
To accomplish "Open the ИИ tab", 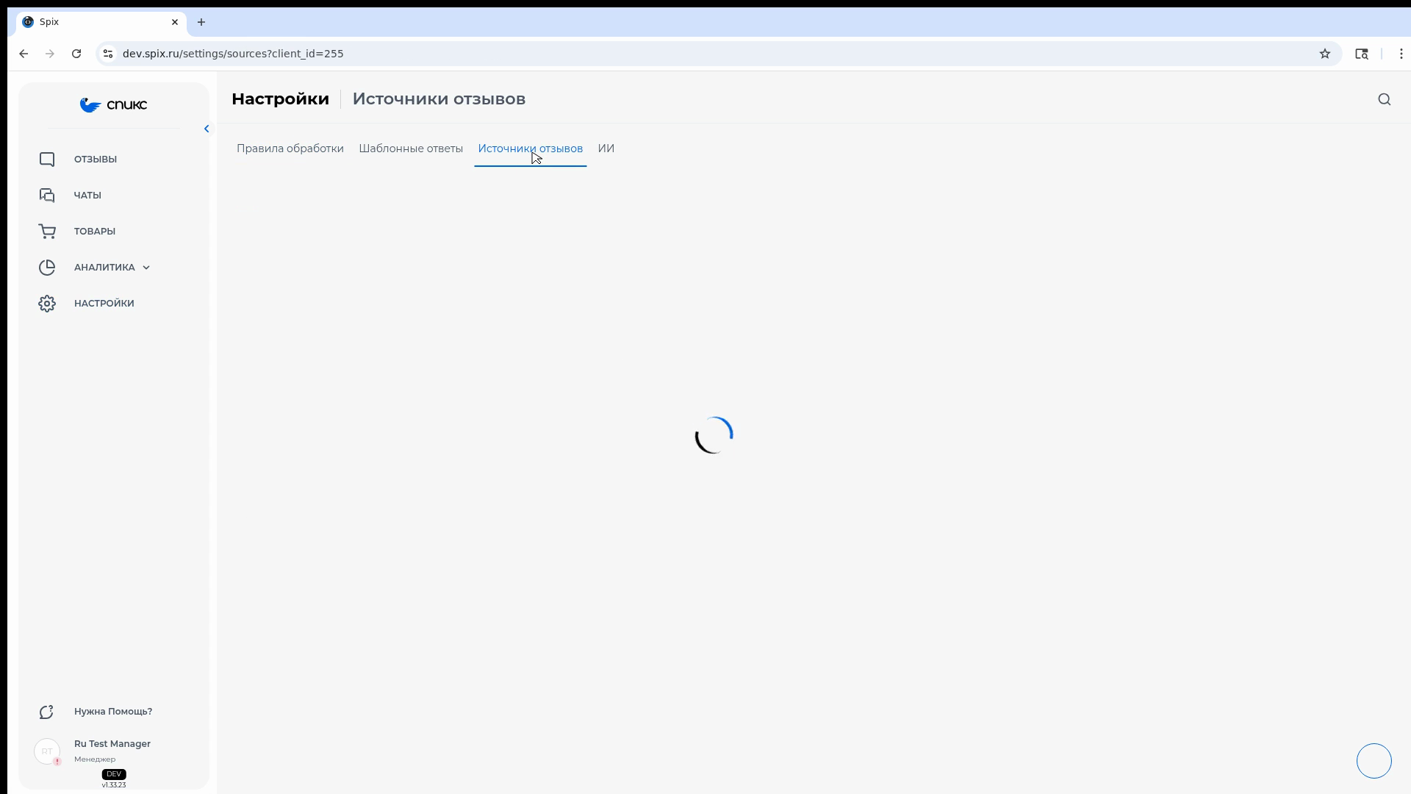I will tap(606, 149).
